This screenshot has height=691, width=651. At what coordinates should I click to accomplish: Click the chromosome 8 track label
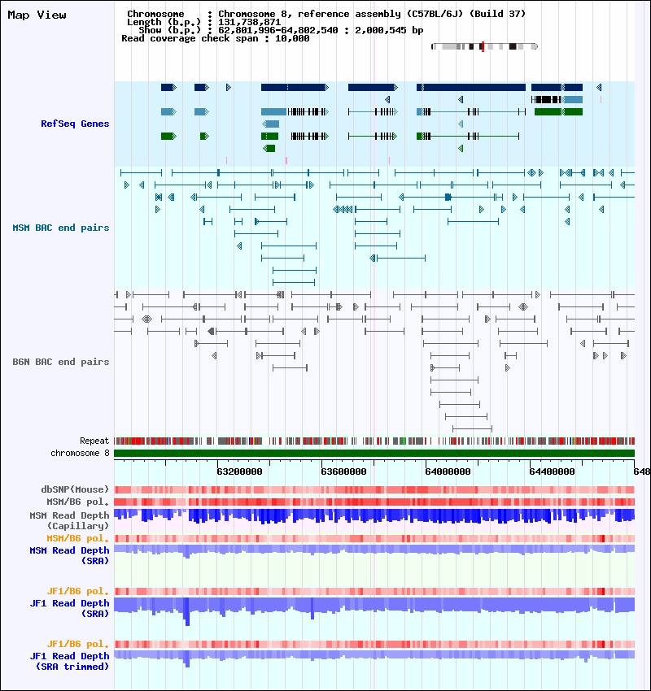(x=80, y=454)
